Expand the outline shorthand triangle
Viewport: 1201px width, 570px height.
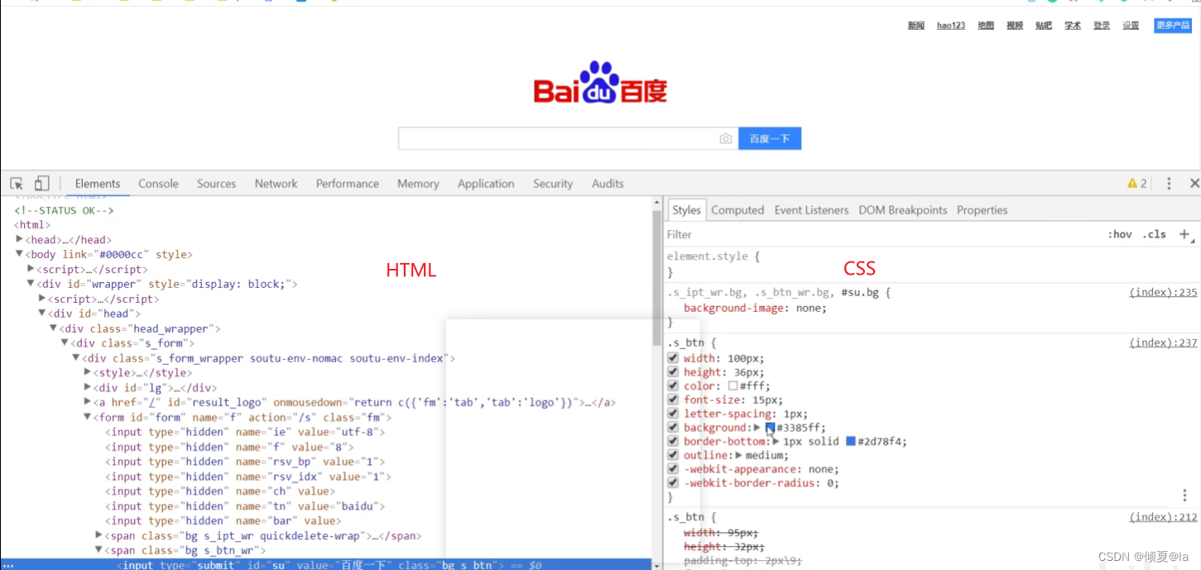(x=738, y=455)
